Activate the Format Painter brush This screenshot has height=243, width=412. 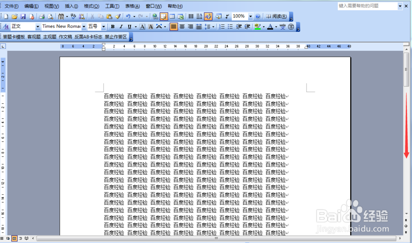click(117, 16)
